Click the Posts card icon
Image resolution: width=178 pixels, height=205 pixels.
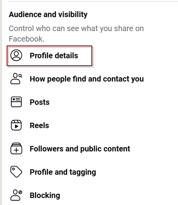pos(16,102)
